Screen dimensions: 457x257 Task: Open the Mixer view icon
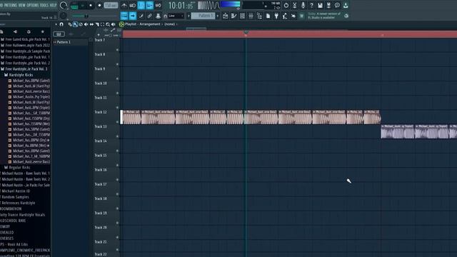251,16
